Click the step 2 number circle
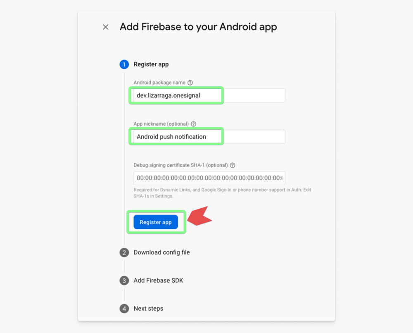The width and height of the screenshot is (413, 333). click(x=124, y=252)
